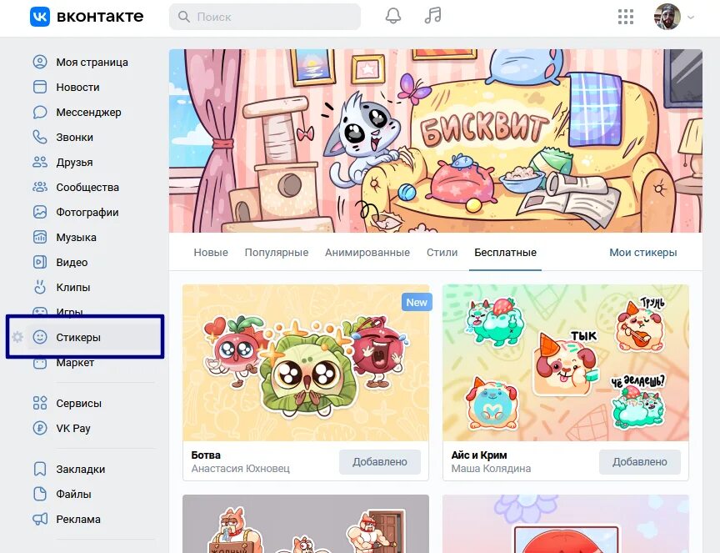
Task: Click the Стикеры smiley icon
Action: pos(40,337)
